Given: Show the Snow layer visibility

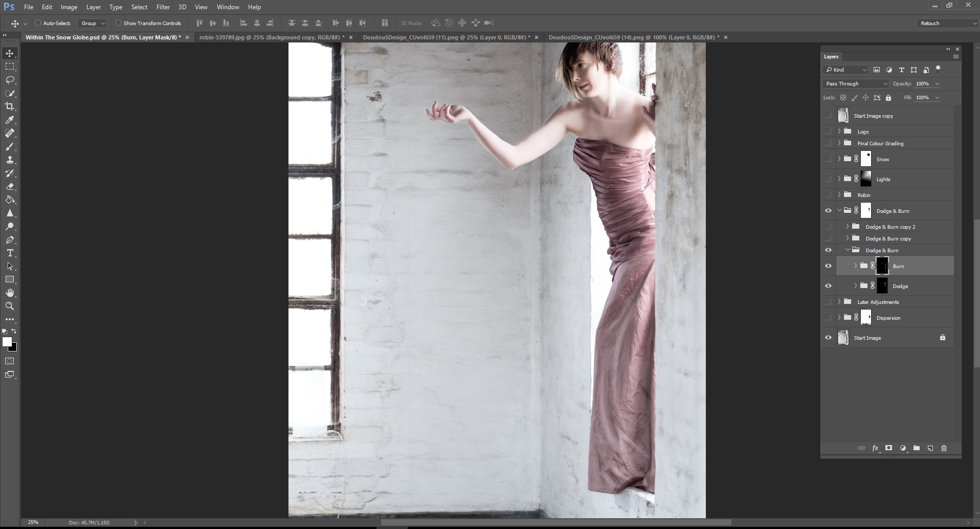Looking at the screenshot, I should (829, 159).
